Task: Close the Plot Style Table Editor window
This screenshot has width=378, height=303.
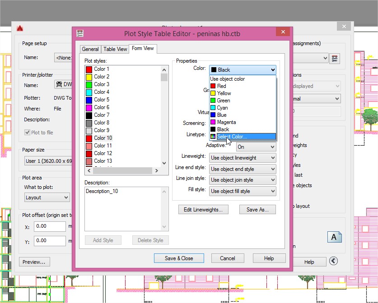Action: 283,32
